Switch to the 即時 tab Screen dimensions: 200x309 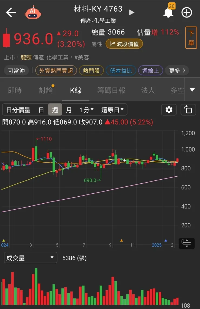click(15, 90)
